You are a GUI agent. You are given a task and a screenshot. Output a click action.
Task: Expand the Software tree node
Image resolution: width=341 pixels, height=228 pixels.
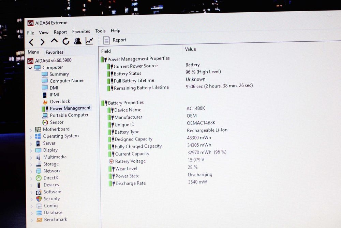(x=31, y=193)
